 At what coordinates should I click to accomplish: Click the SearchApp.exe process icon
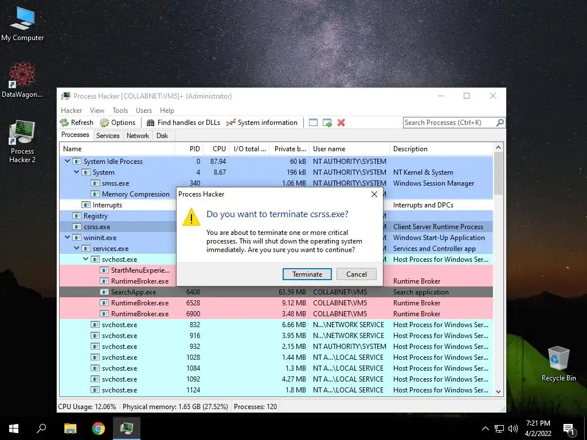[104, 292]
